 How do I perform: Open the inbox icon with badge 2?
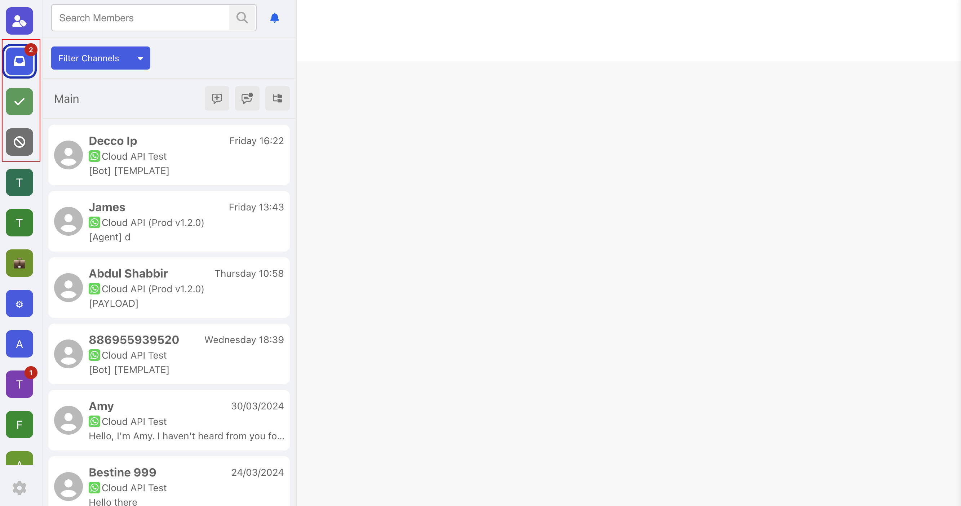[19, 61]
